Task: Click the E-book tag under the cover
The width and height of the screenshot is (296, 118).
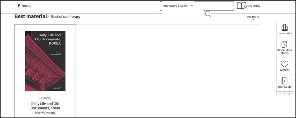Action: coord(45,98)
